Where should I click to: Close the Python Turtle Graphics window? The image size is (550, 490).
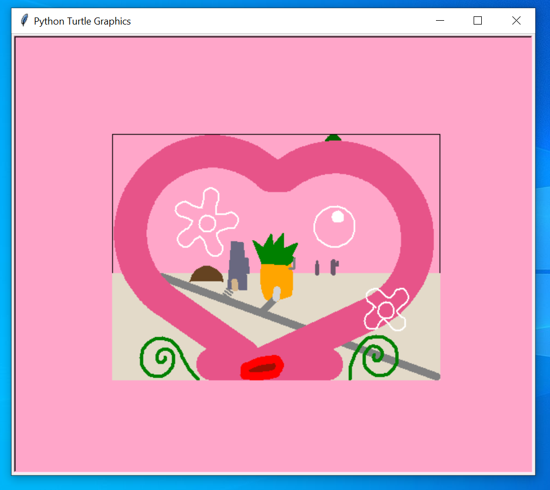pos(516,21)
